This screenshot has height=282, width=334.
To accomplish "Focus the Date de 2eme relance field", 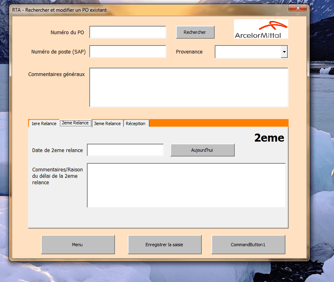I will point(125,150).
